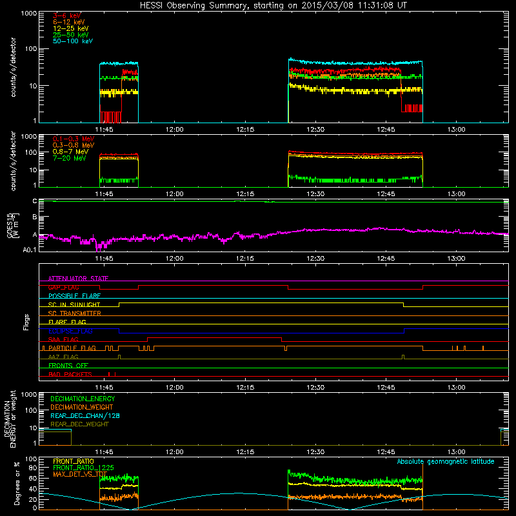Screen dimensions: 516x516
Task: Click the blue ECLIPSE_FLAG label
Action: [70, 331]
